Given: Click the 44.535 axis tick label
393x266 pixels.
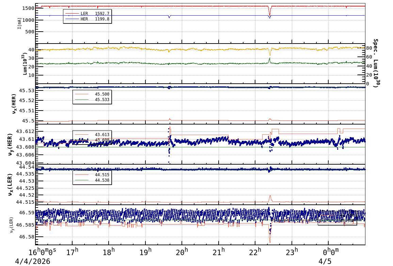Looking at the screenshot, I should pos(25,174).
